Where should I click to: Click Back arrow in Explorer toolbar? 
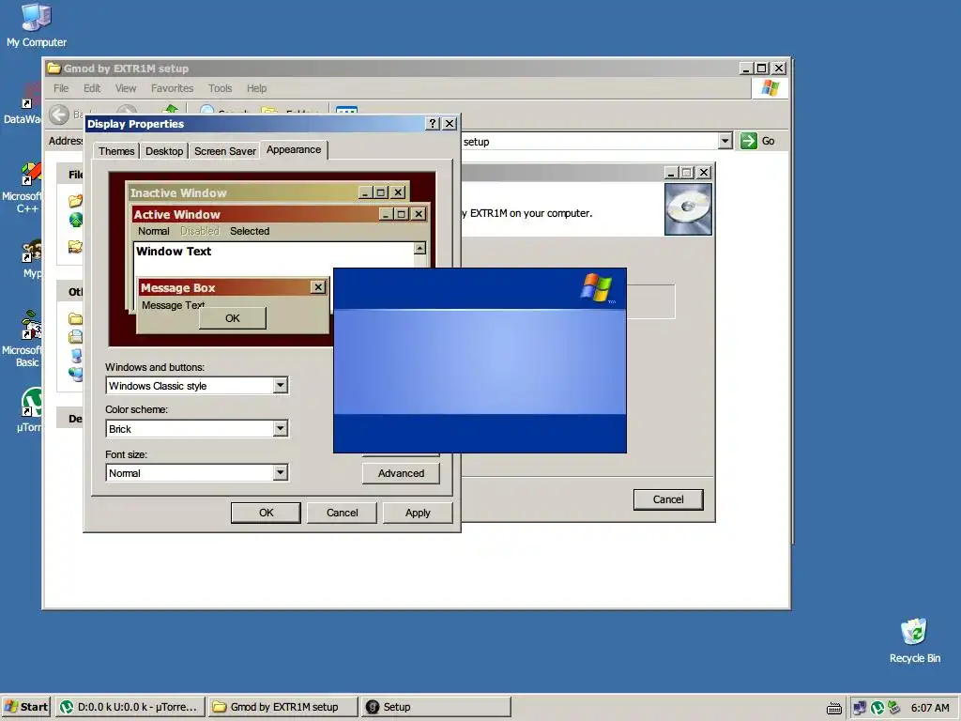click(x=59, y=115)
